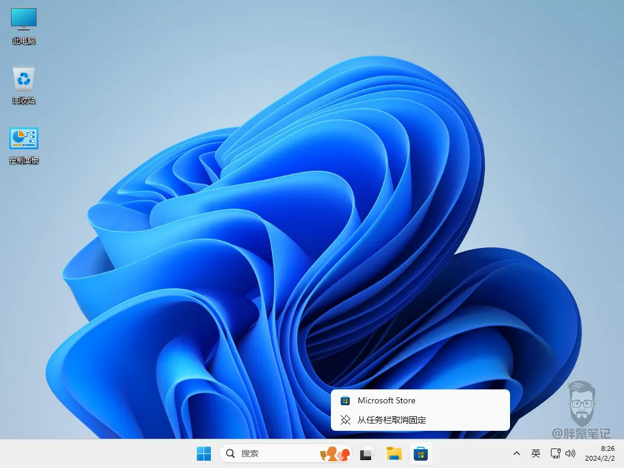Click the Microsoft Store taskbar icon
The height and width of the screenshot is (468, 624).
click(420, 453)
